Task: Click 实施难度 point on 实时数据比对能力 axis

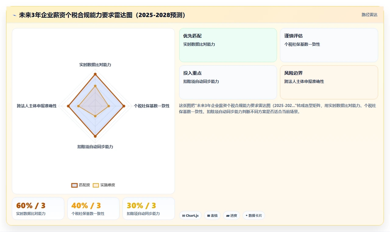Action: (95, 86)
